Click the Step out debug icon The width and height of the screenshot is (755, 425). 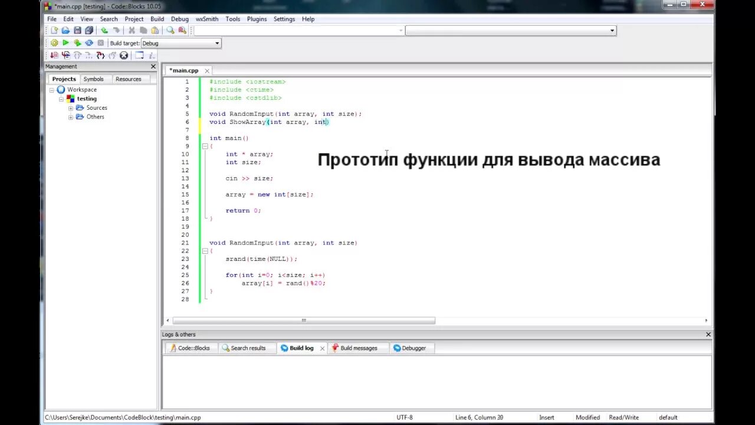pyautogui.click(x=112, y=55)
